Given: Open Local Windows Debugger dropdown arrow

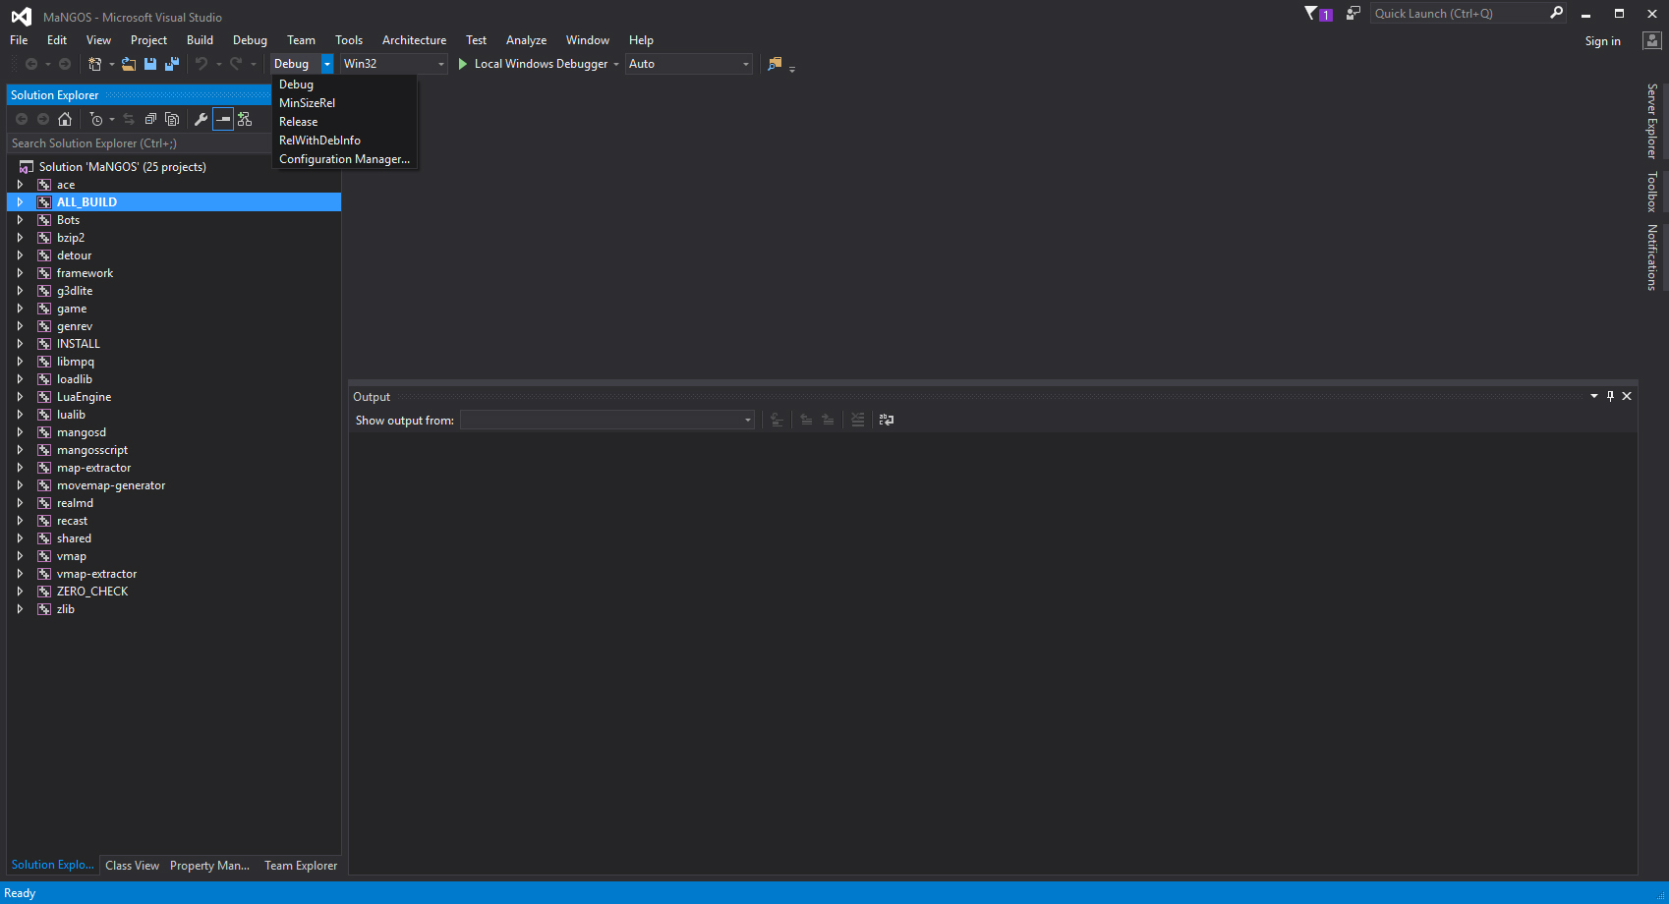Looking at the screenshot, I should [616, 64].
